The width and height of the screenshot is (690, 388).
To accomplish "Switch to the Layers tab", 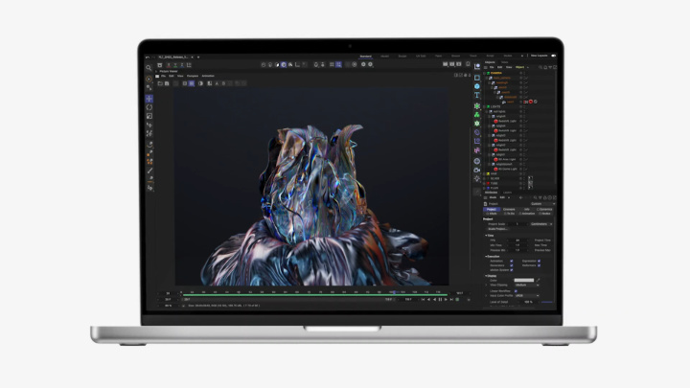I will pyautogui.click(x=507, y=193).
